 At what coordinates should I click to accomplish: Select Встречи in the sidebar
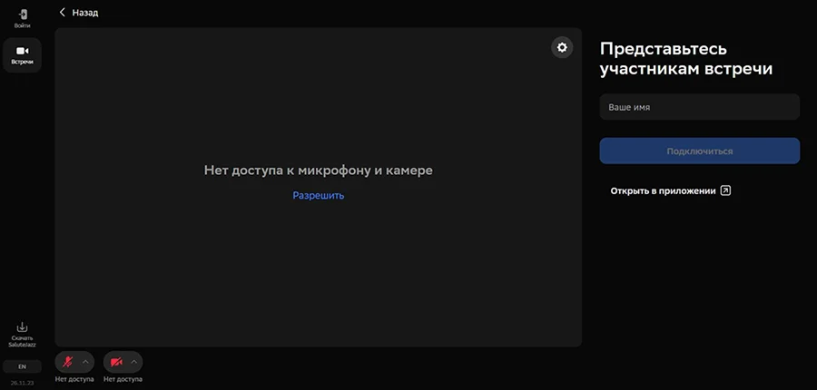pyautogui.click(x=22, y=55)
